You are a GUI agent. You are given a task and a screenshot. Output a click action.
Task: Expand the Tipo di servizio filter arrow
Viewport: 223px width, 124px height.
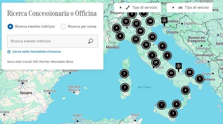coord(121,8)
